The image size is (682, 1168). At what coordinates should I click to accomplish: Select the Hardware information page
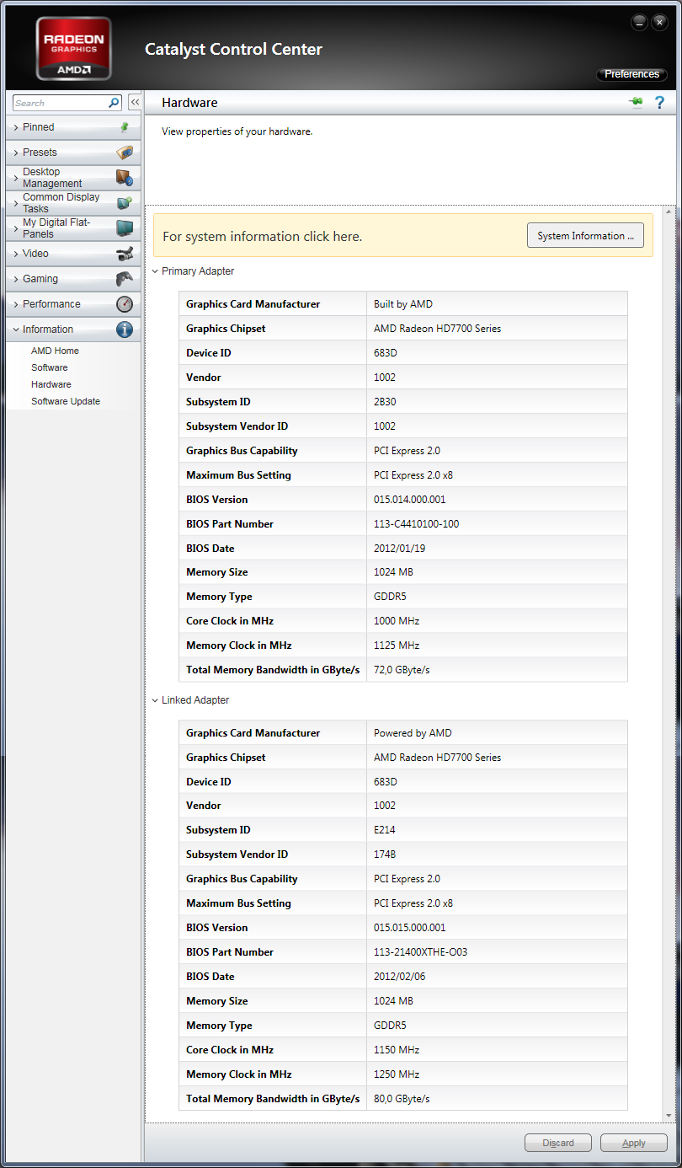(51, 384)
